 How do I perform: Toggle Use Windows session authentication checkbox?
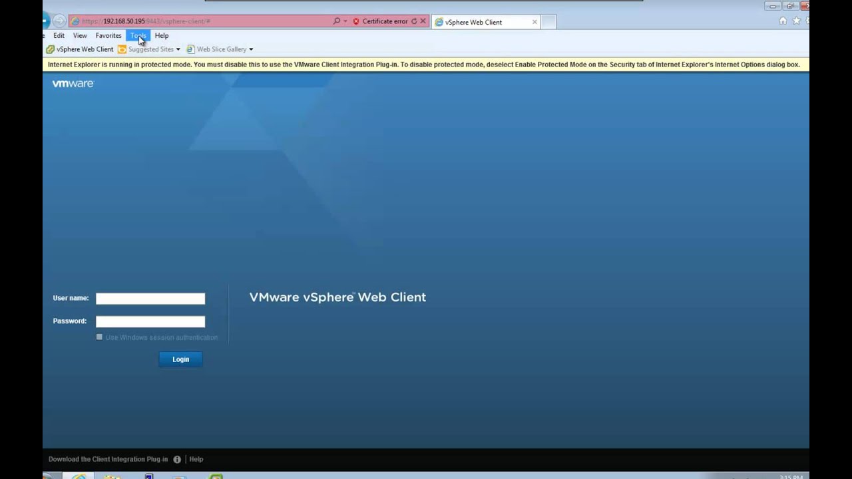tap(99, 337)
